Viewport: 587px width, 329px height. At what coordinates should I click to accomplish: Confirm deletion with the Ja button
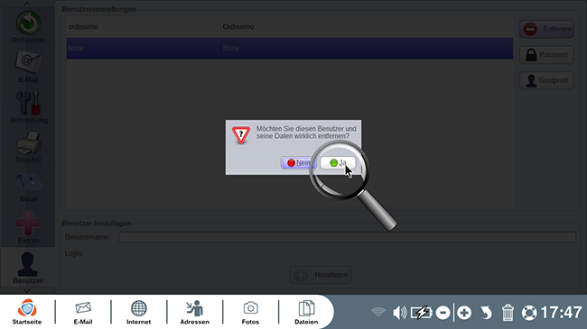(338, 162)
